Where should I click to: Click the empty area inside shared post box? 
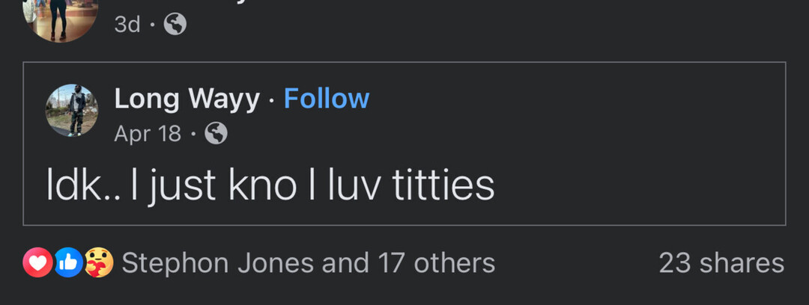(x=637, y=150)
